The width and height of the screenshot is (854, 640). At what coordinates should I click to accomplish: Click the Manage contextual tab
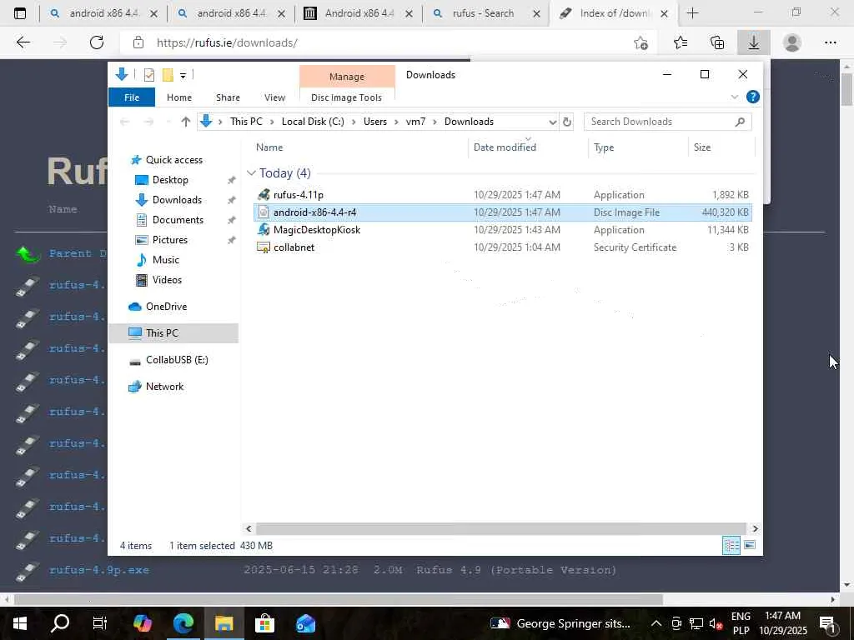tap(347, 77)
